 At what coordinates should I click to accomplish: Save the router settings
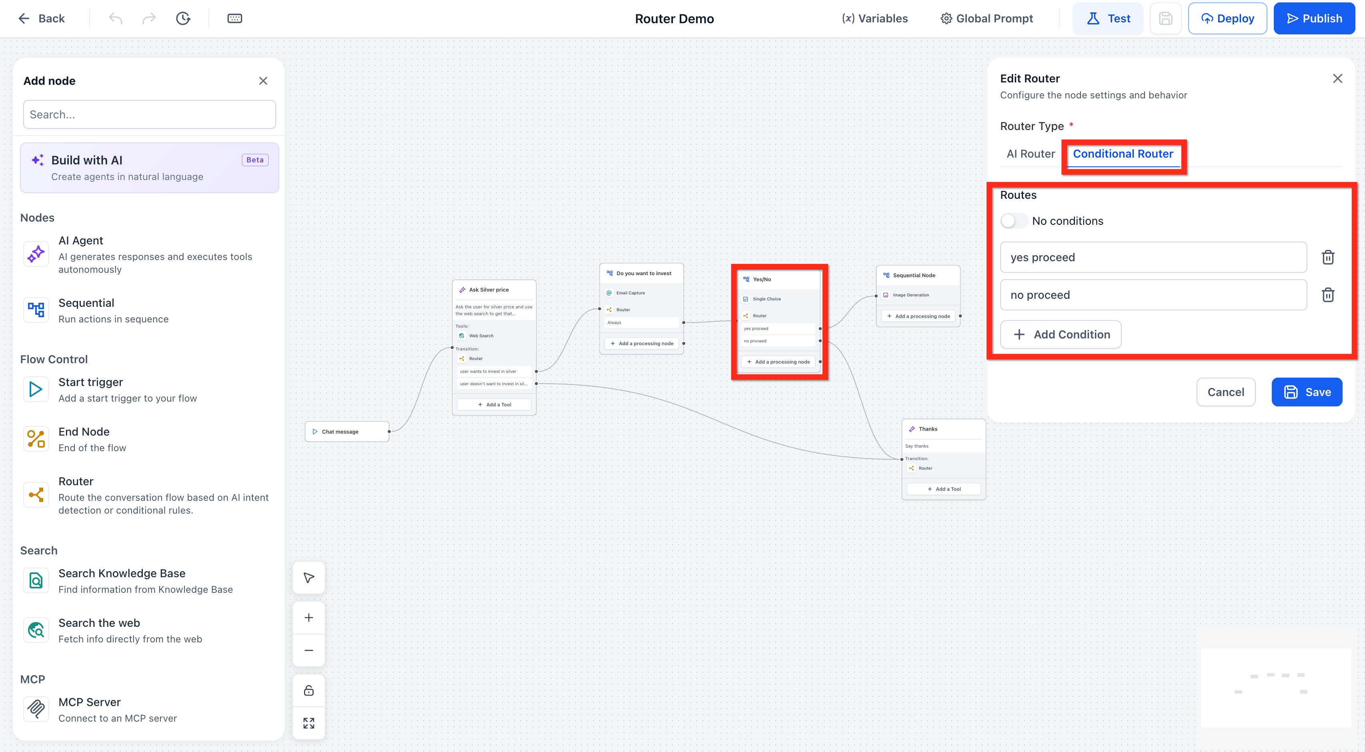(1306, 392)
